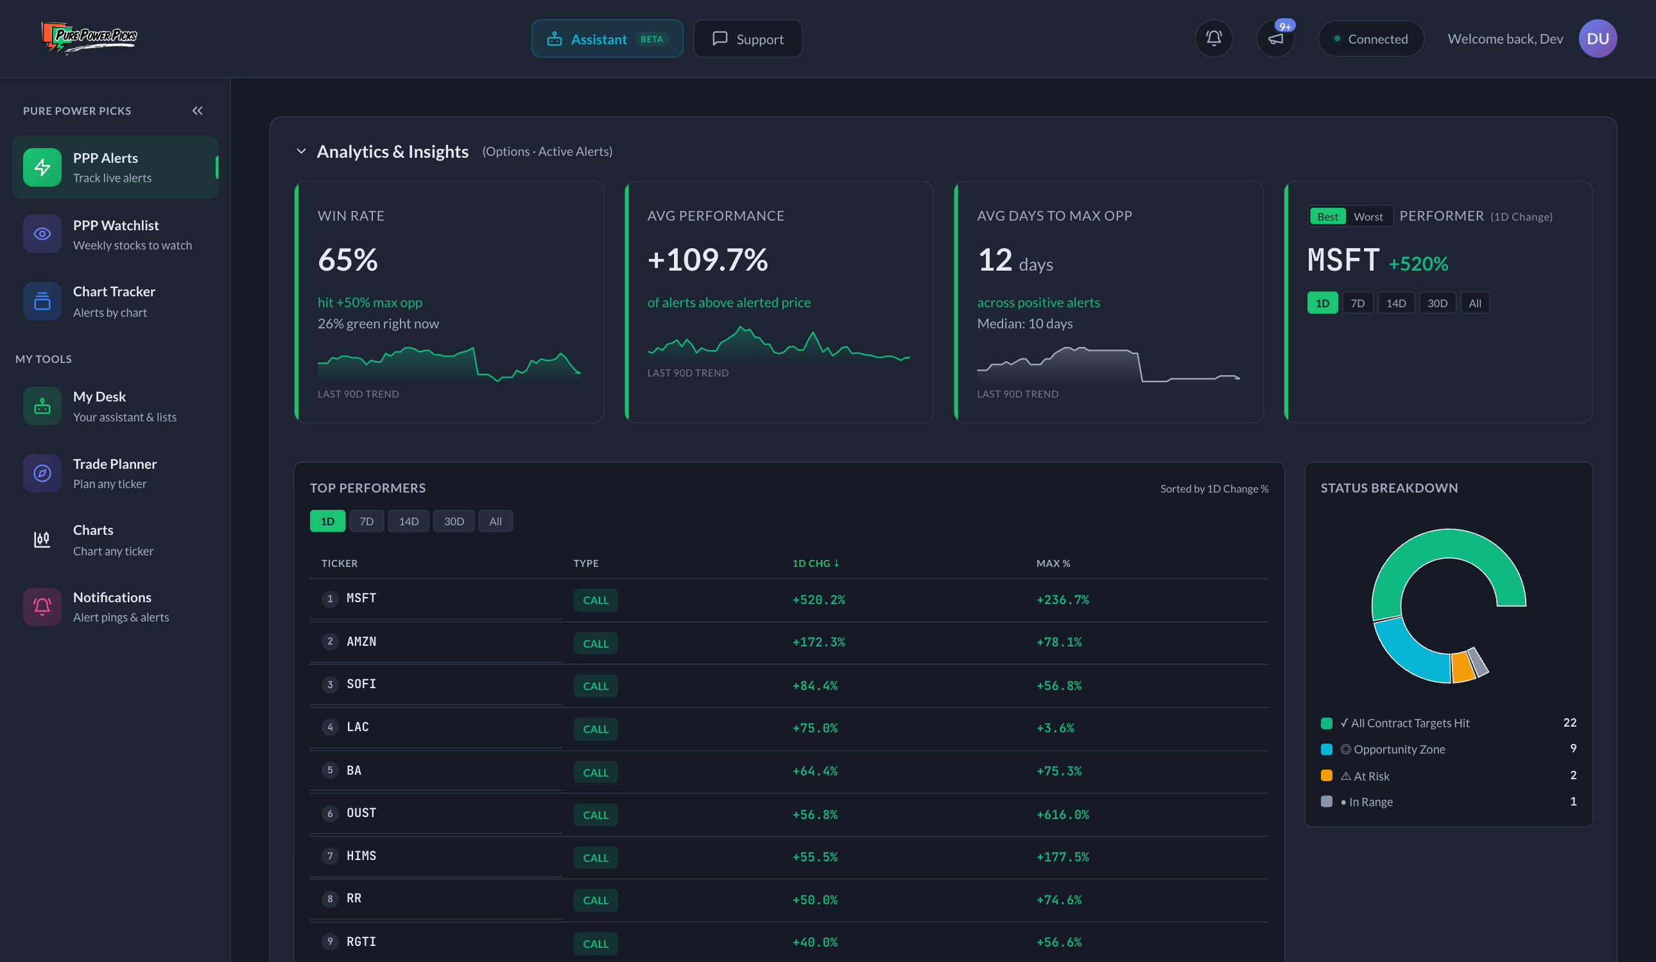Viewport: 1656px width, 962px height.
Task: Click the SOFI ticker row
Action: click(789, 685)
